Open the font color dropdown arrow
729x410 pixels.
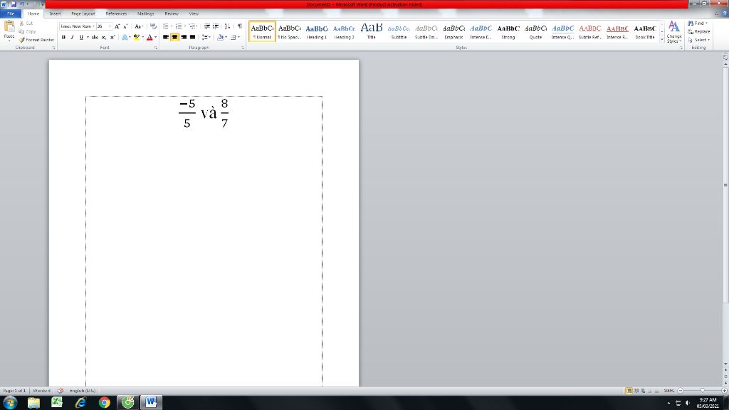tap(155, 37)
